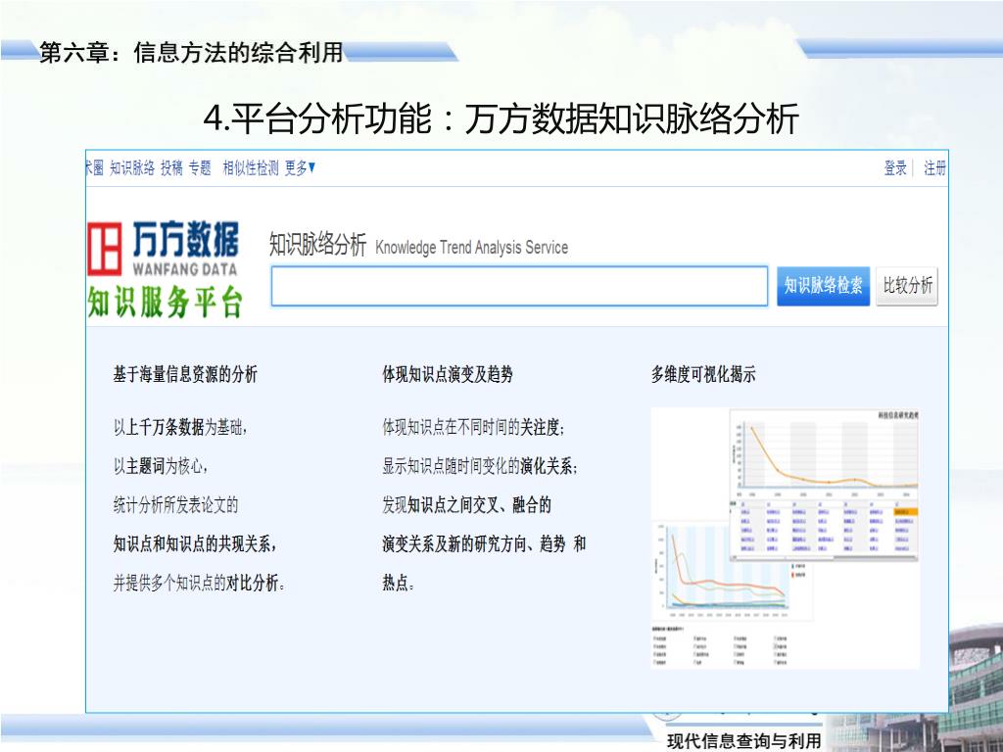
Task: Click the 投稿 nav link
Action: tap(171, 168)
